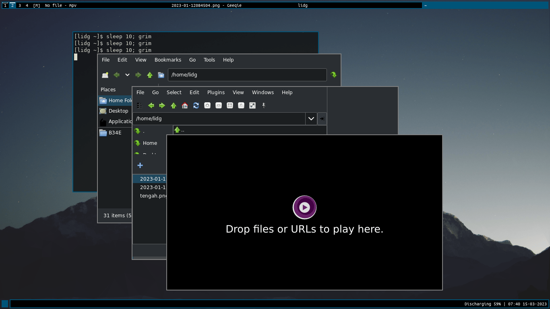
Task: Open the Plugins menu in Geeqie
Action: tap(216, 92)
